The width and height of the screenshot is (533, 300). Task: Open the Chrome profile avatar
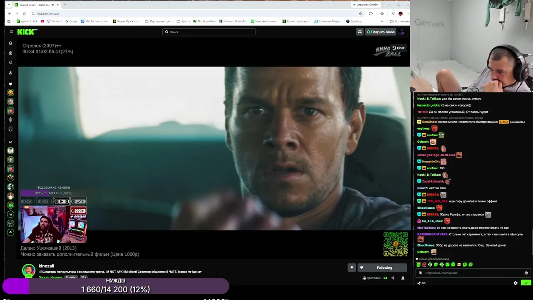[x=401, y=13]
